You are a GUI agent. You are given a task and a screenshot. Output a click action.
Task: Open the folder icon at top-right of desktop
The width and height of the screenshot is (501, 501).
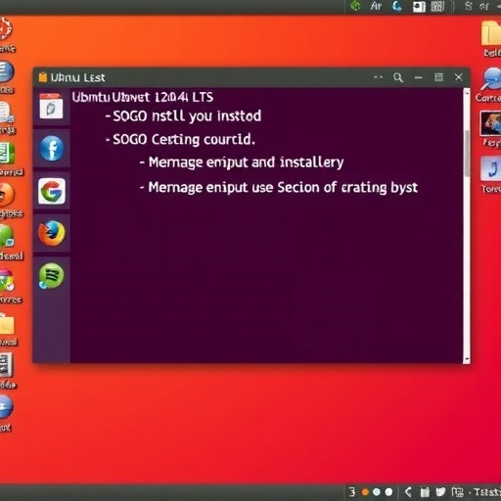point(491,32)
